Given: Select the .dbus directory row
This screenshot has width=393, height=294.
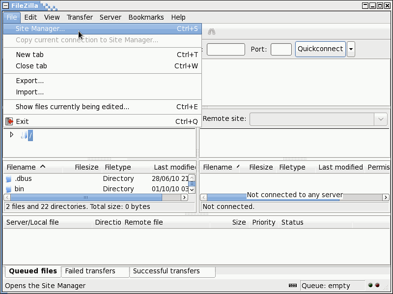Looking at the screenshot, I should point(96,178).
